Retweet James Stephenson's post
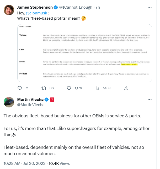 tap(44, 88)
